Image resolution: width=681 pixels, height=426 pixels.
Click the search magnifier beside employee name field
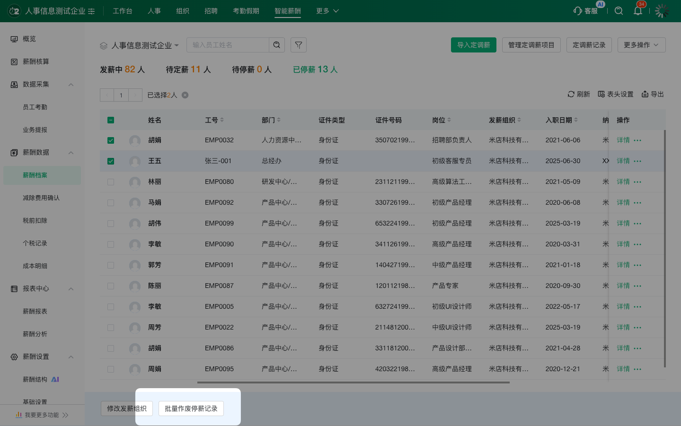tap(277, 45)
